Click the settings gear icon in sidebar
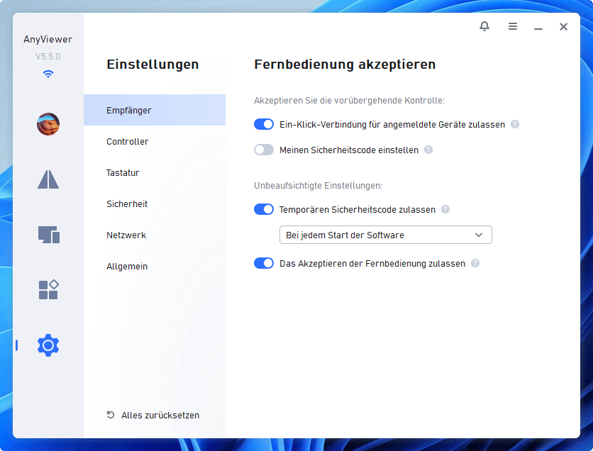The width and height of the screenshot is (593, 451). click(48, 345)
